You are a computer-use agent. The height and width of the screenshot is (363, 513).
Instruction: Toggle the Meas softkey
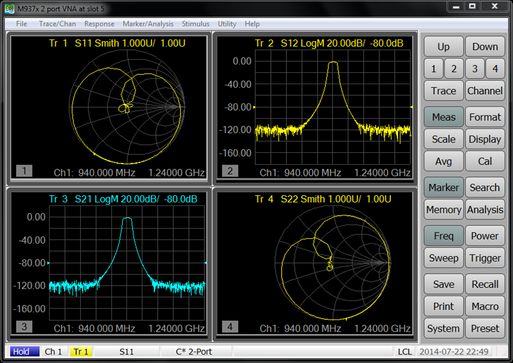[444, 117]
